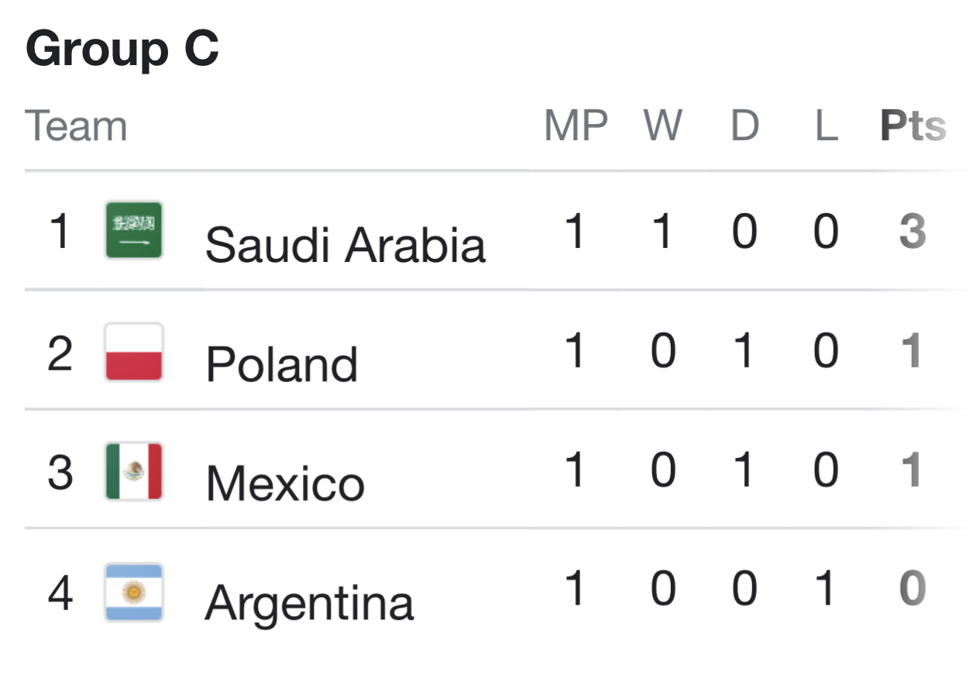Click the L column header
This screenshot has width=973, height=679.
827,126
